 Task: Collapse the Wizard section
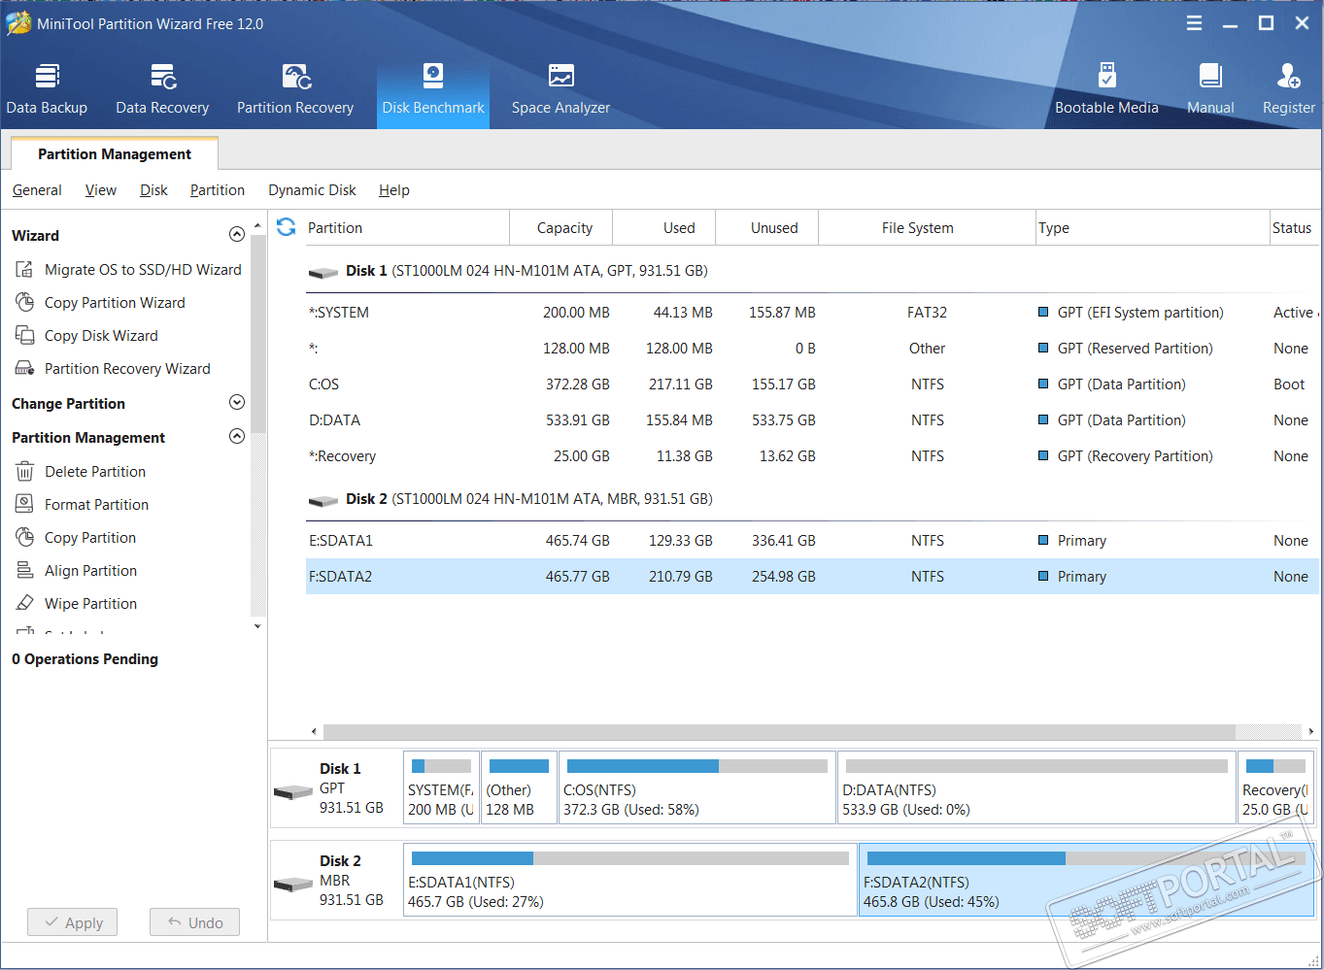pos(236,235)
